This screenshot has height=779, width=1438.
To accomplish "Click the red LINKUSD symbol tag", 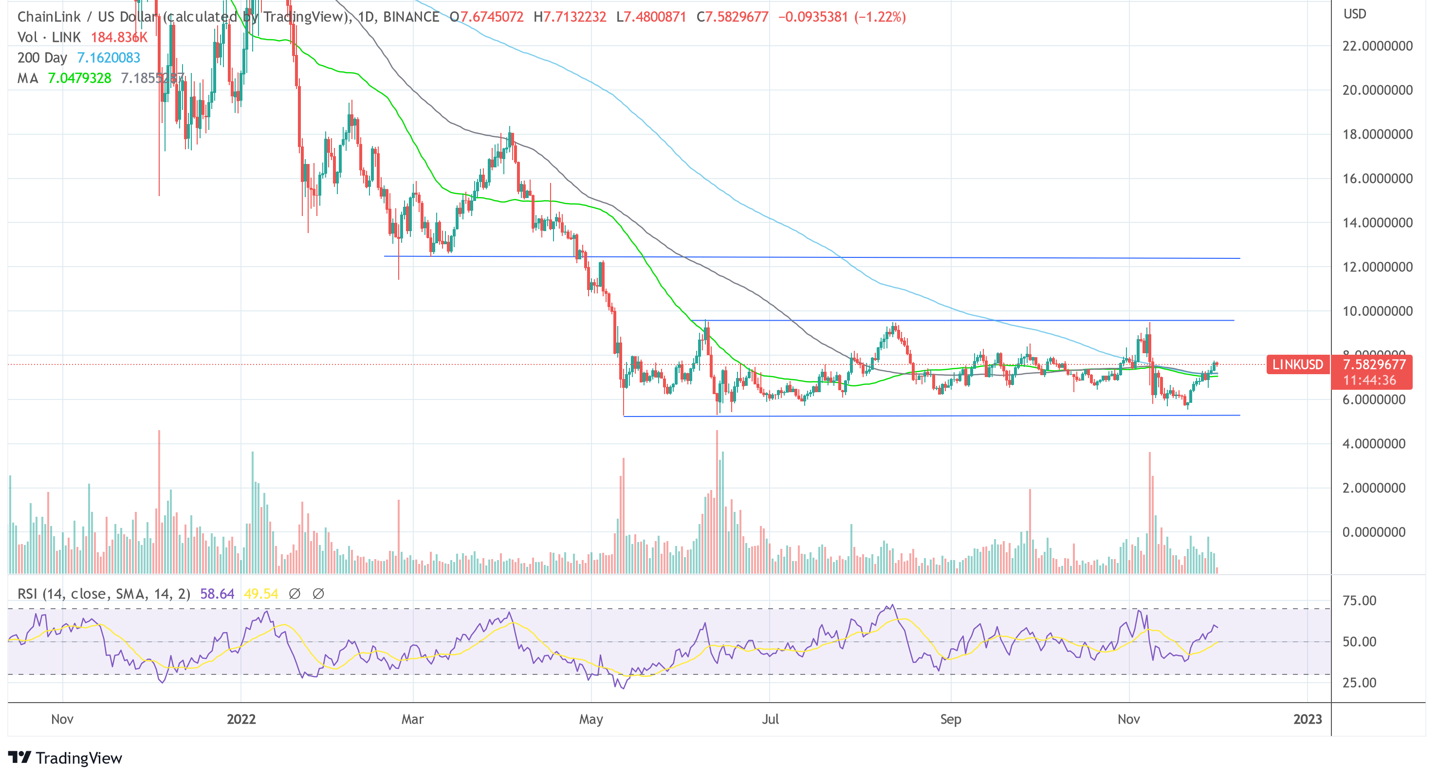I will pyautogui.click(x=1298, y=364).
